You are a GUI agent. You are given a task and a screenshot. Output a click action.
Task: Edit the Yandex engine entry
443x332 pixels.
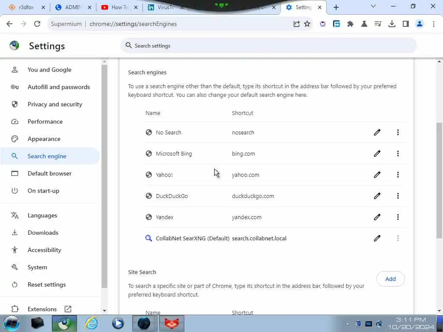[377, 217]
